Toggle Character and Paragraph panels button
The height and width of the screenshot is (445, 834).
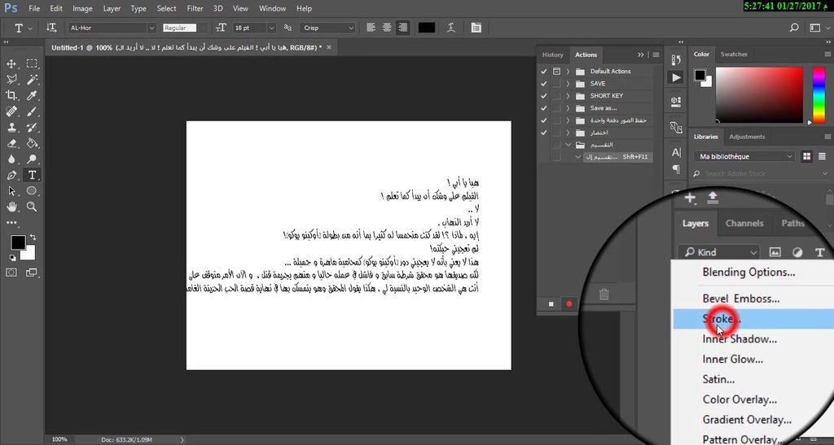click(476, 28)
